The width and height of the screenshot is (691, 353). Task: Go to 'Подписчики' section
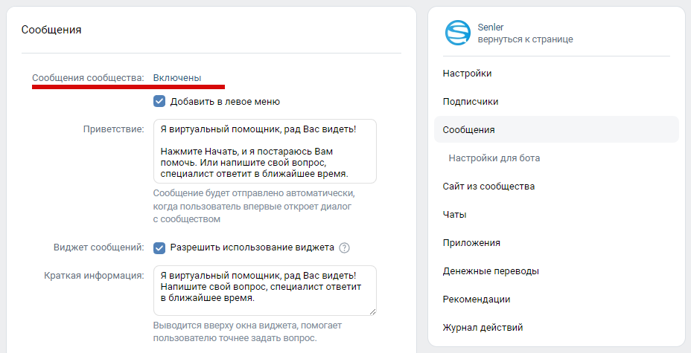pyautogui.click(x=470, y=102)
